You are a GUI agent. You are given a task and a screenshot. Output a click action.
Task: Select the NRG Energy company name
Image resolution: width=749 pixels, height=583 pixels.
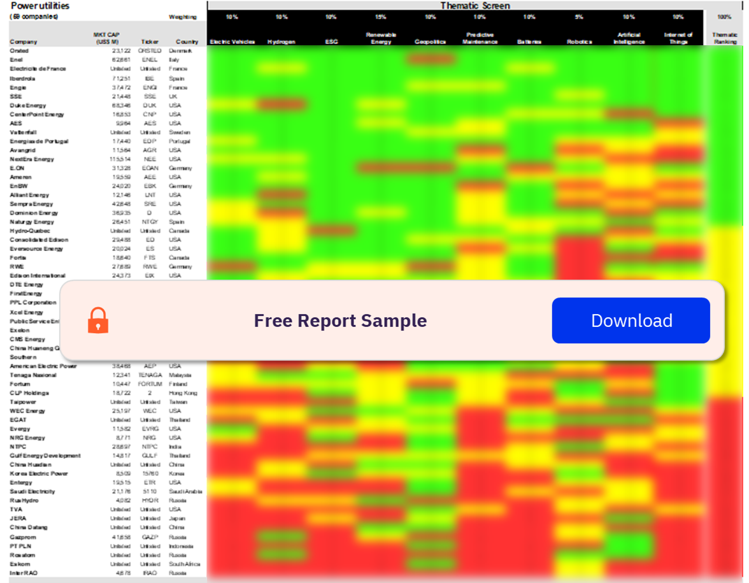click(28, 438)
